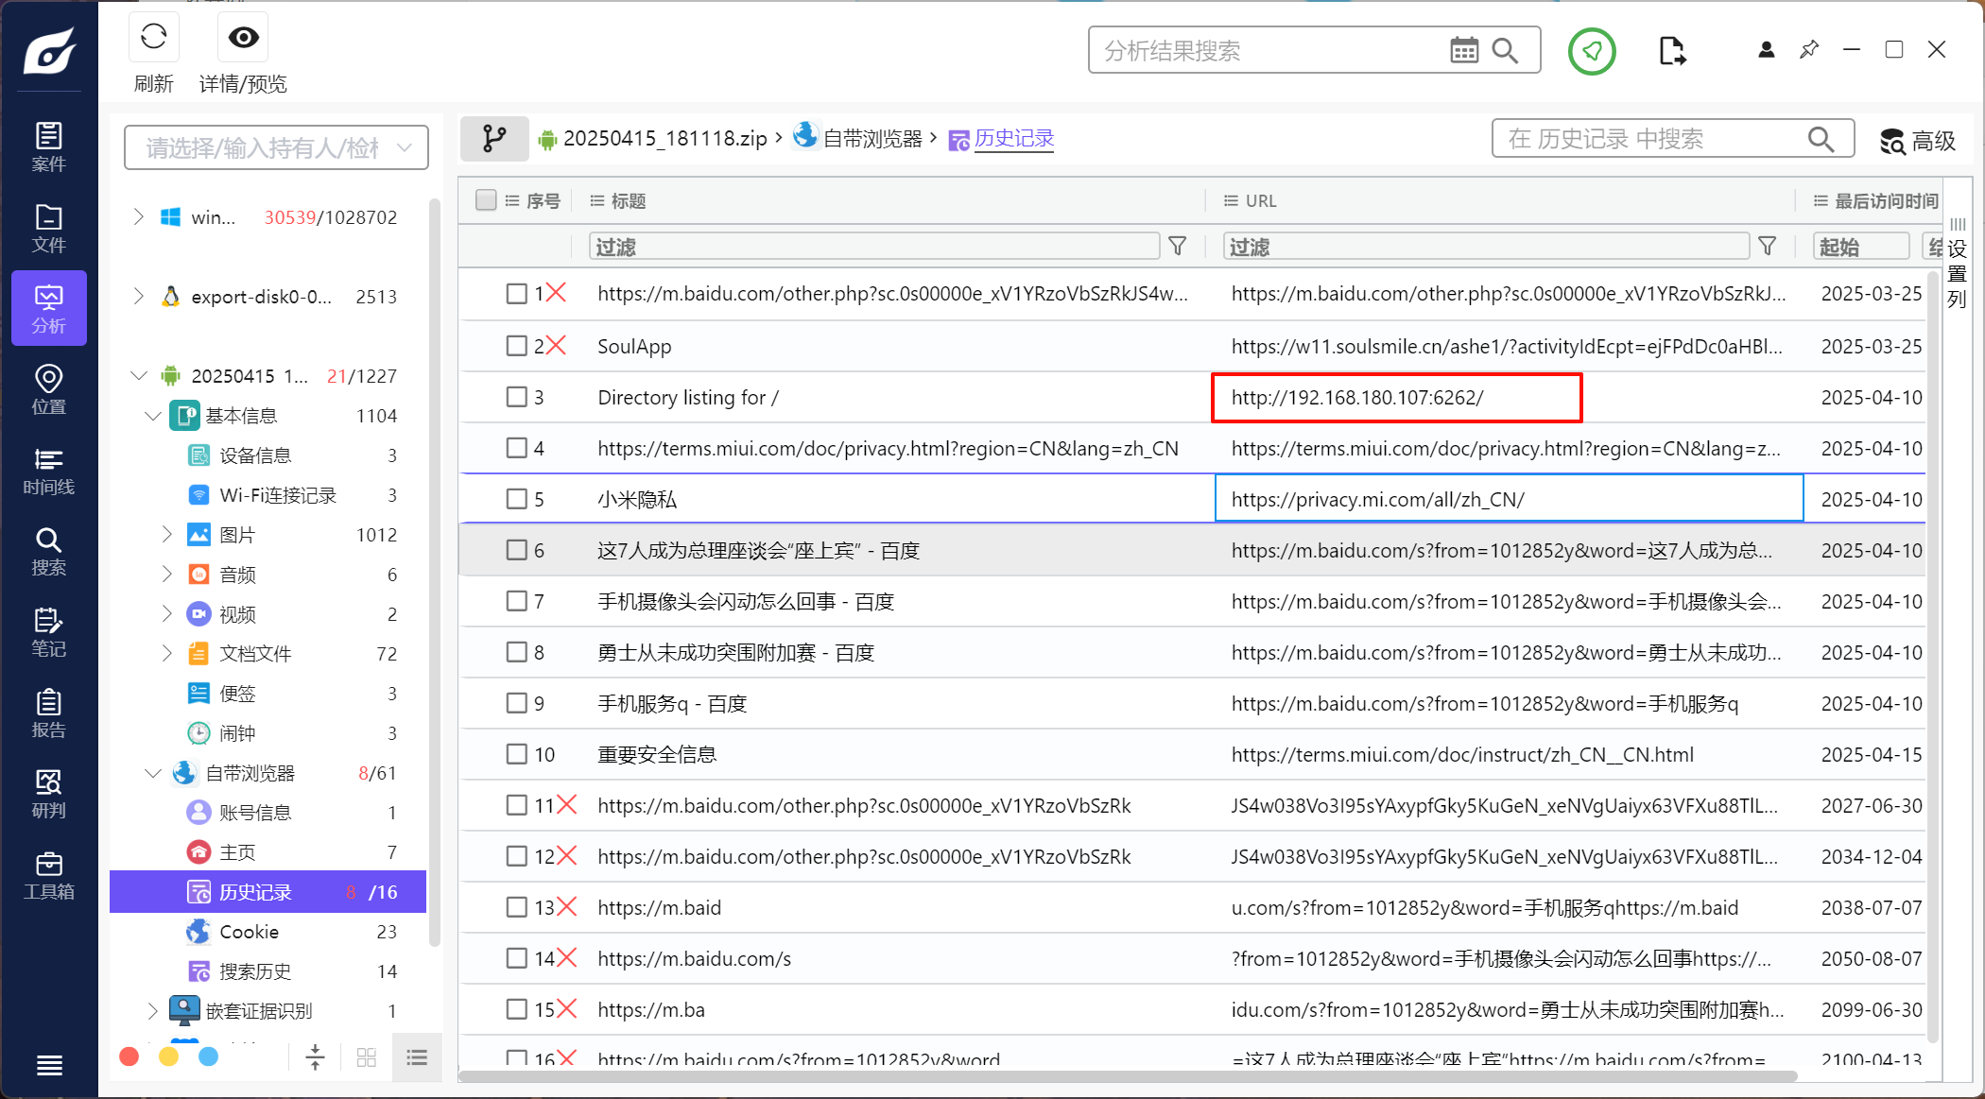Select Cookie in the tree
The image size is (1985, 1099).
click(x=249, y=932)
